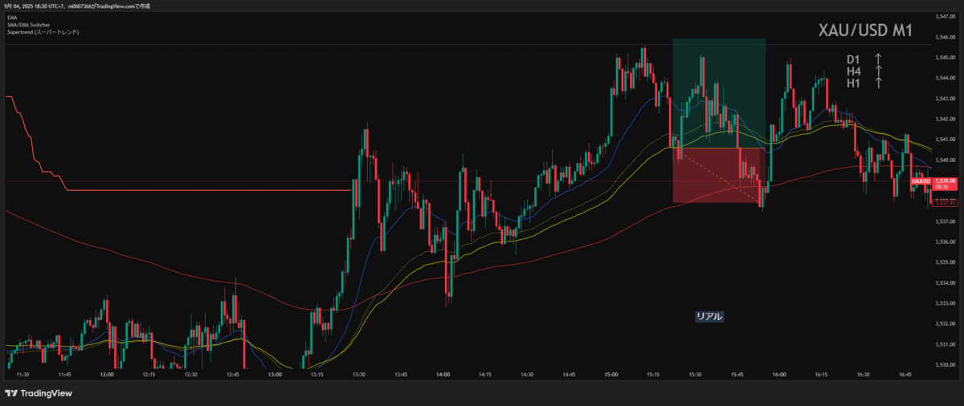
Task: Click the 3,533.00 level on price axis
Action: click(x=945, y=303)
